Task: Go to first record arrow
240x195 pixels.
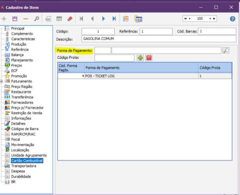Action: click(81, 19)
